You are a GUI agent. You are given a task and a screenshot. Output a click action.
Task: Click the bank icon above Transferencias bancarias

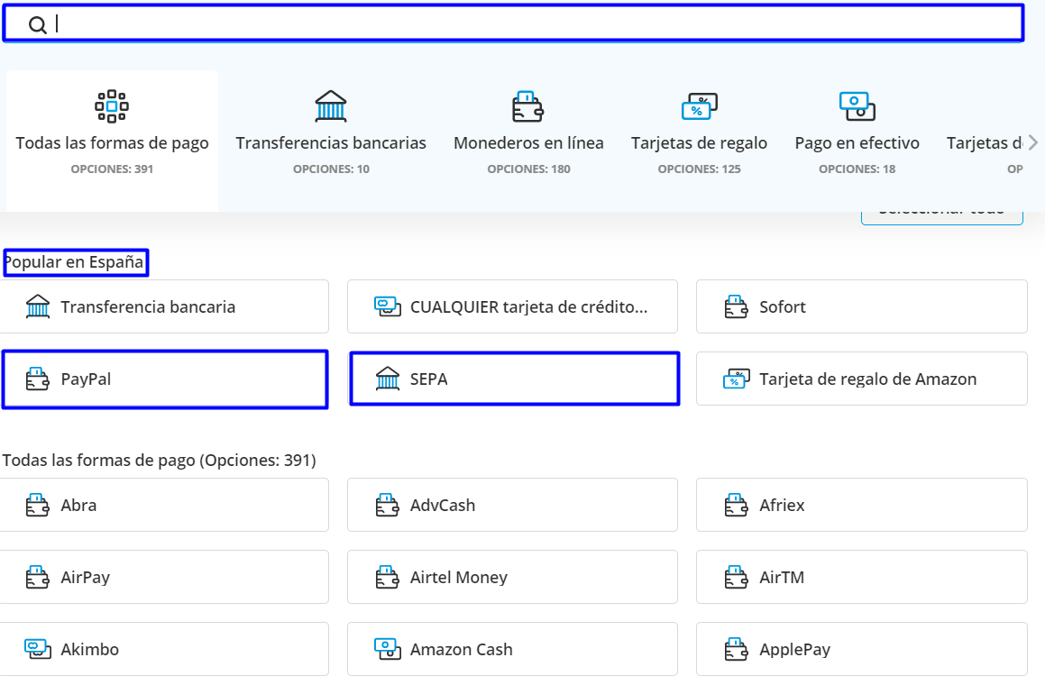[x=331, y=106]
